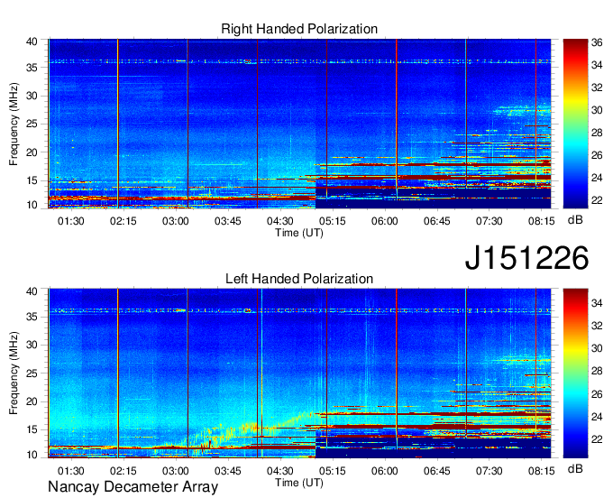This screenshot has width=613, height=498.
Task: Click the "06:00" time tick under Right Handed plot
Action: click(x=384, y=221)
